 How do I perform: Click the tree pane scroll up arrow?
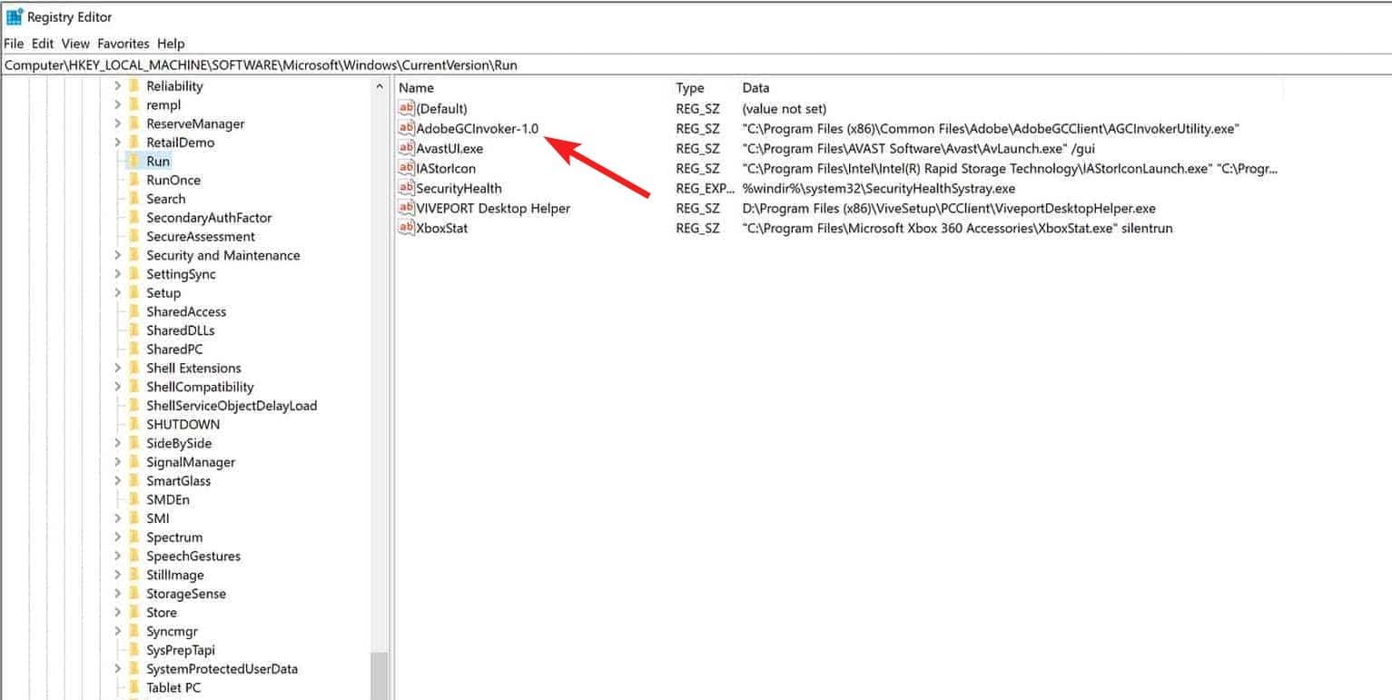[x=380, y=87]
